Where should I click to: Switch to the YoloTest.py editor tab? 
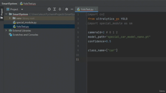pyautogui.click(x=86, y=9)
